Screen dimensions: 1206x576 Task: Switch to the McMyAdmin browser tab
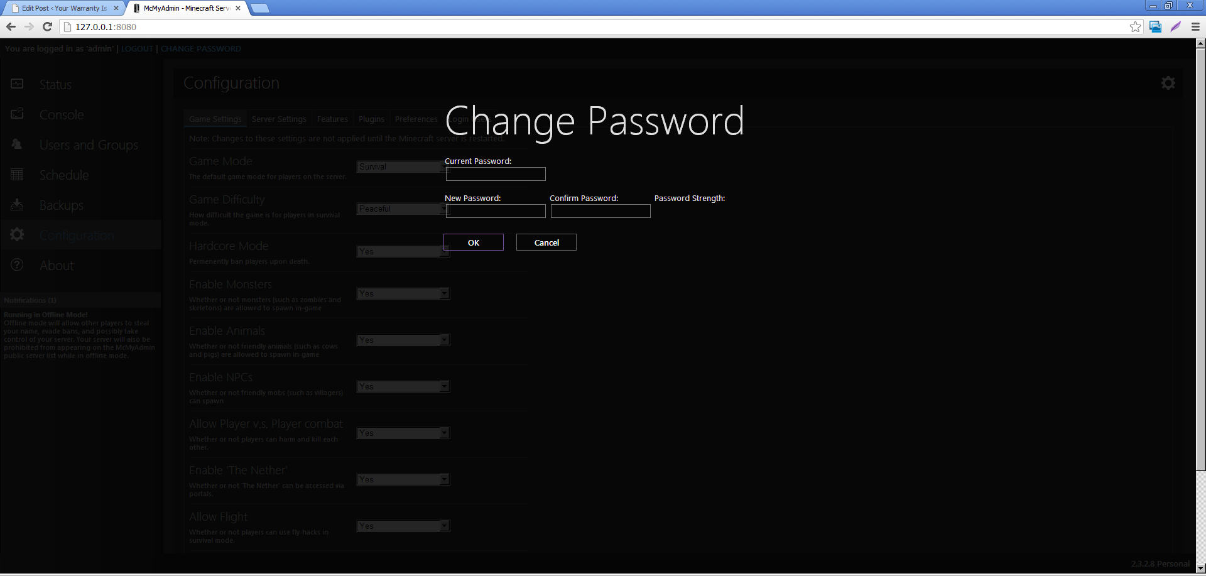(x=187, y=8)
